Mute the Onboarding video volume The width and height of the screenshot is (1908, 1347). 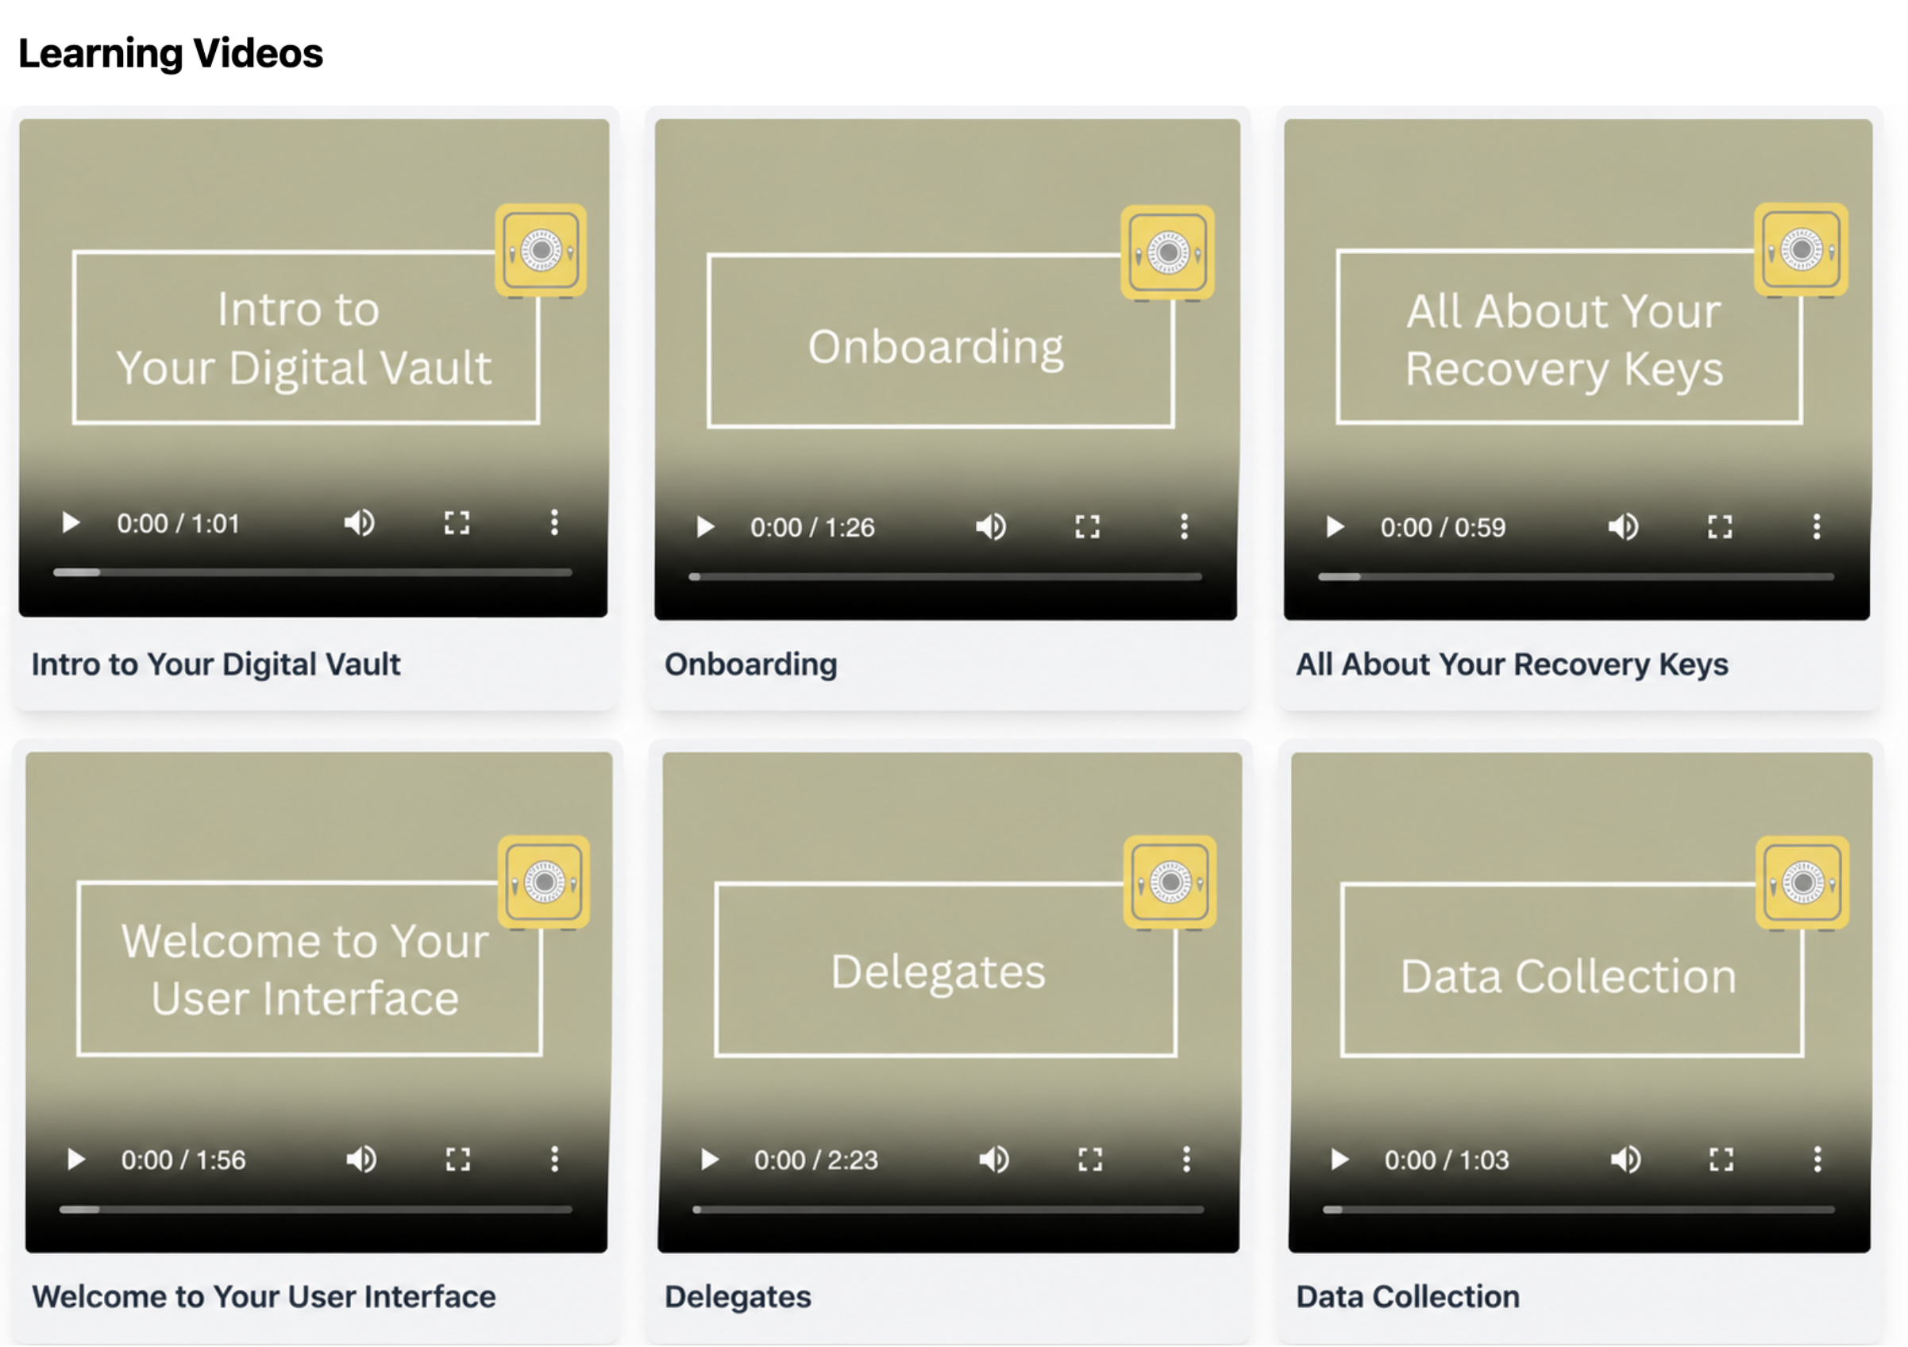pos(991,527)
